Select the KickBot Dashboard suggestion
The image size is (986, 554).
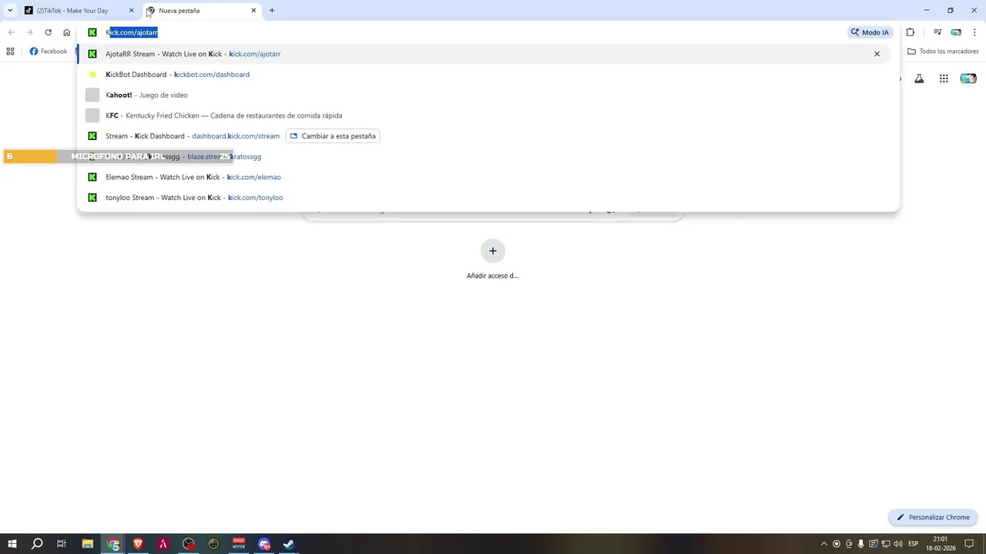pos(485,75)
